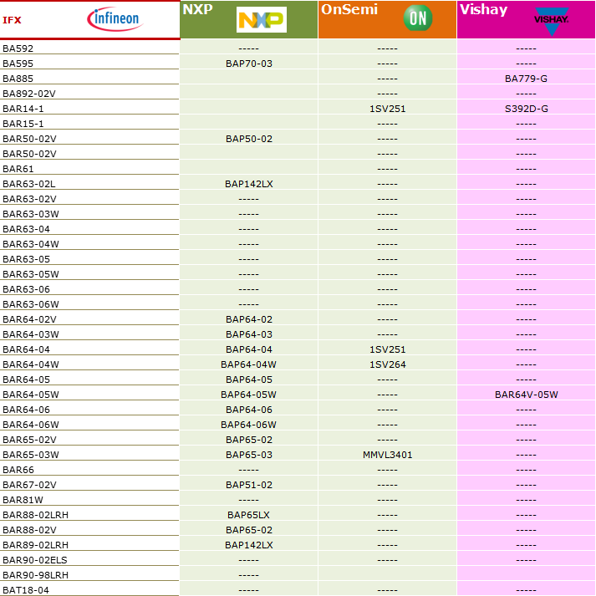Click the S392D-G Vishay cell

pyautogui.click(x=526, y=109)
